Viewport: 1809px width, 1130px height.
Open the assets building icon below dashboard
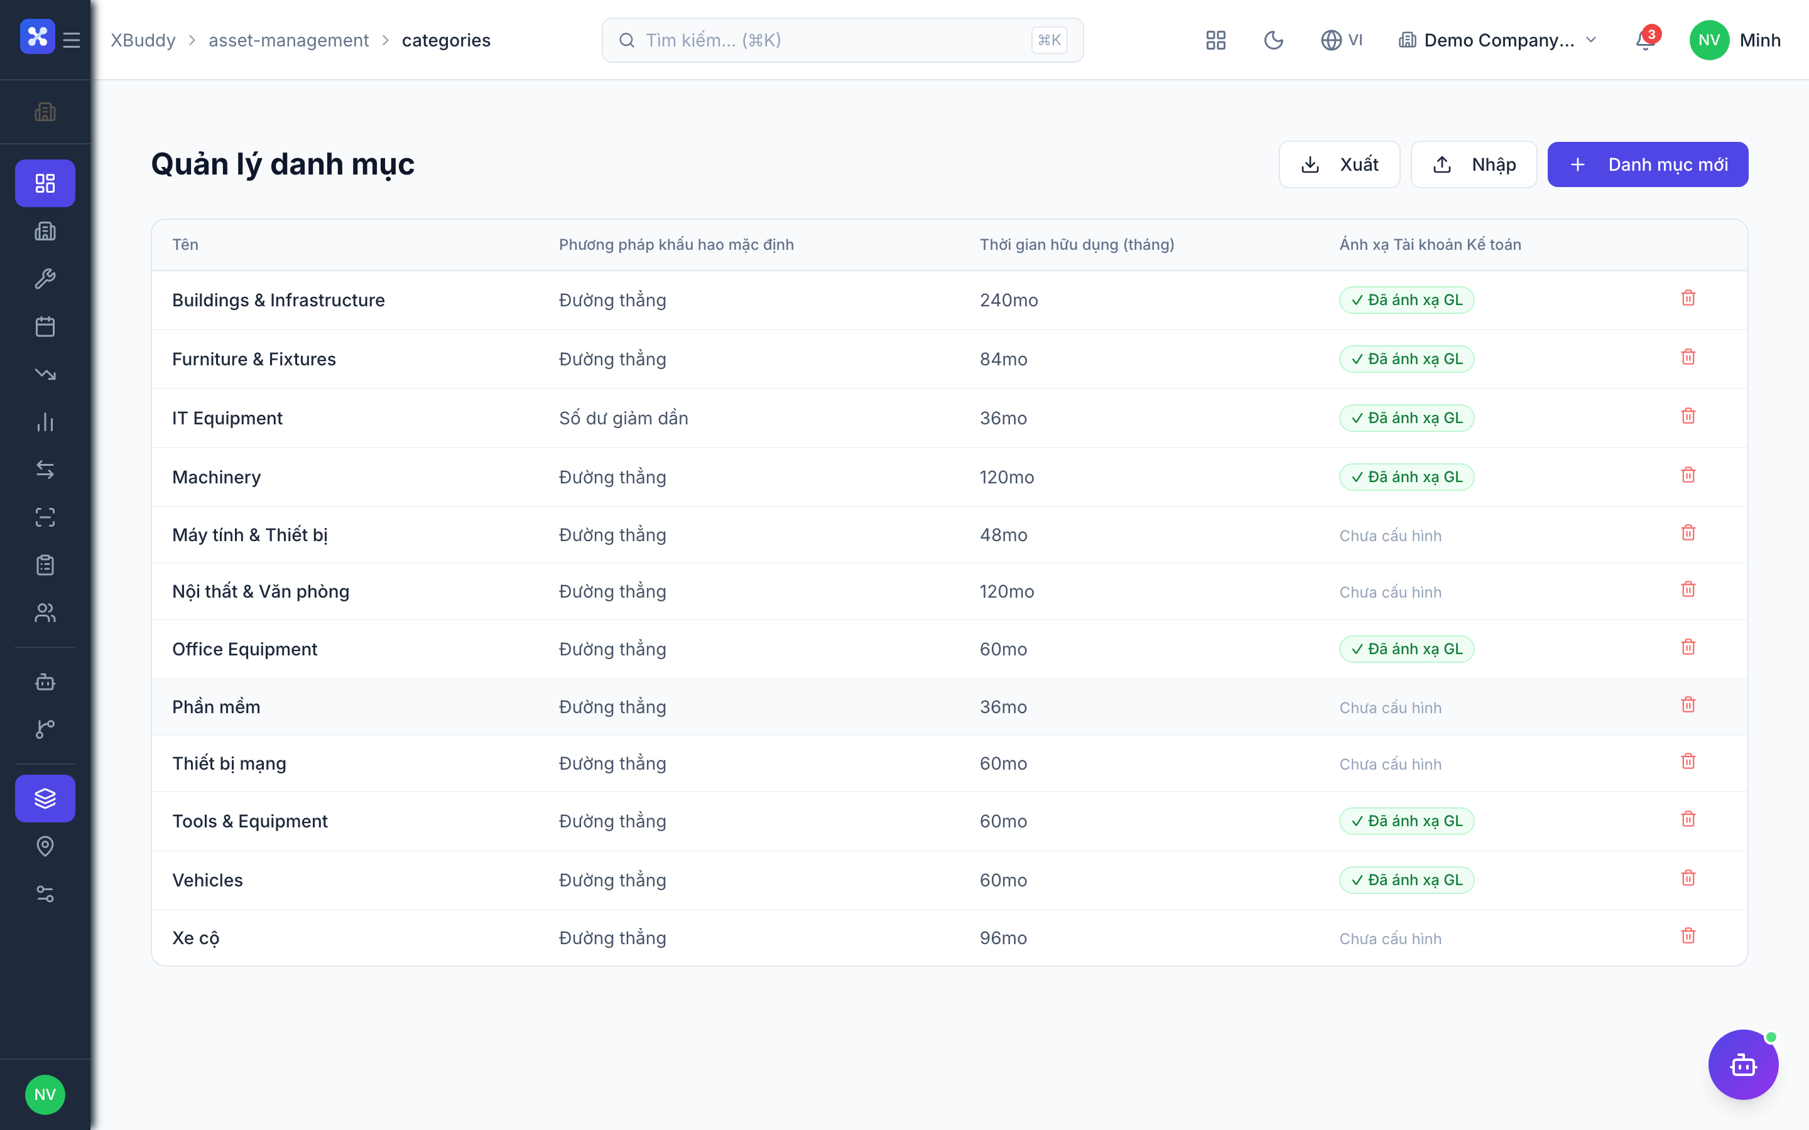tap(45, 231)
